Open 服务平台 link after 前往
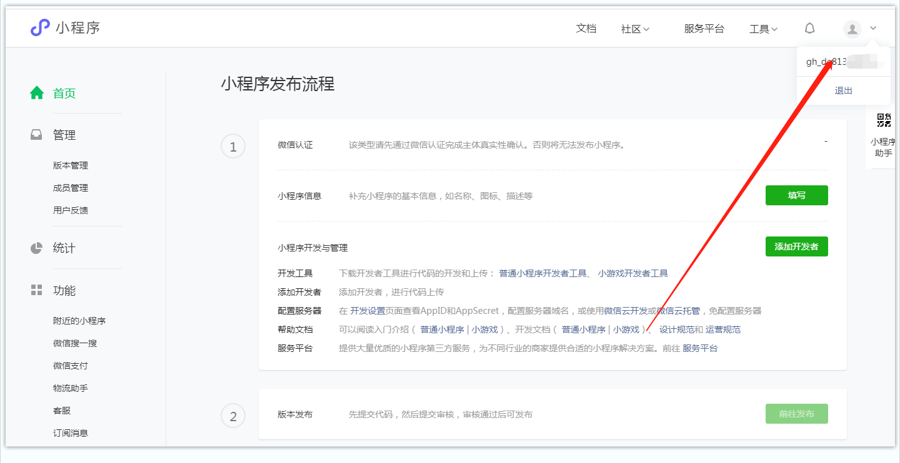The height and width of the screenshot is (463, 900). (x=700, y=348)
